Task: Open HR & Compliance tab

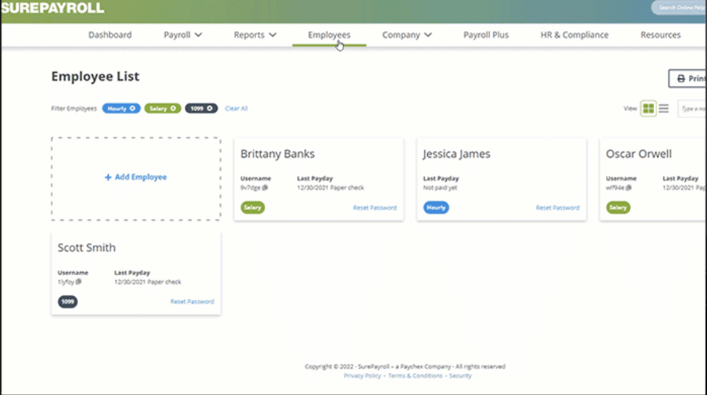Action: 574,35
